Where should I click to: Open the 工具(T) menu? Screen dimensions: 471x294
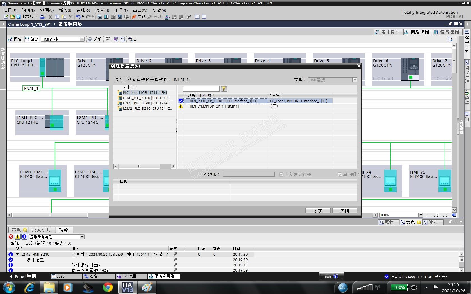121,10
